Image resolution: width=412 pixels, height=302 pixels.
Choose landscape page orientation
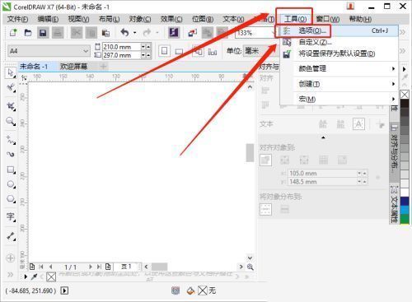click(x=179, y=51)
